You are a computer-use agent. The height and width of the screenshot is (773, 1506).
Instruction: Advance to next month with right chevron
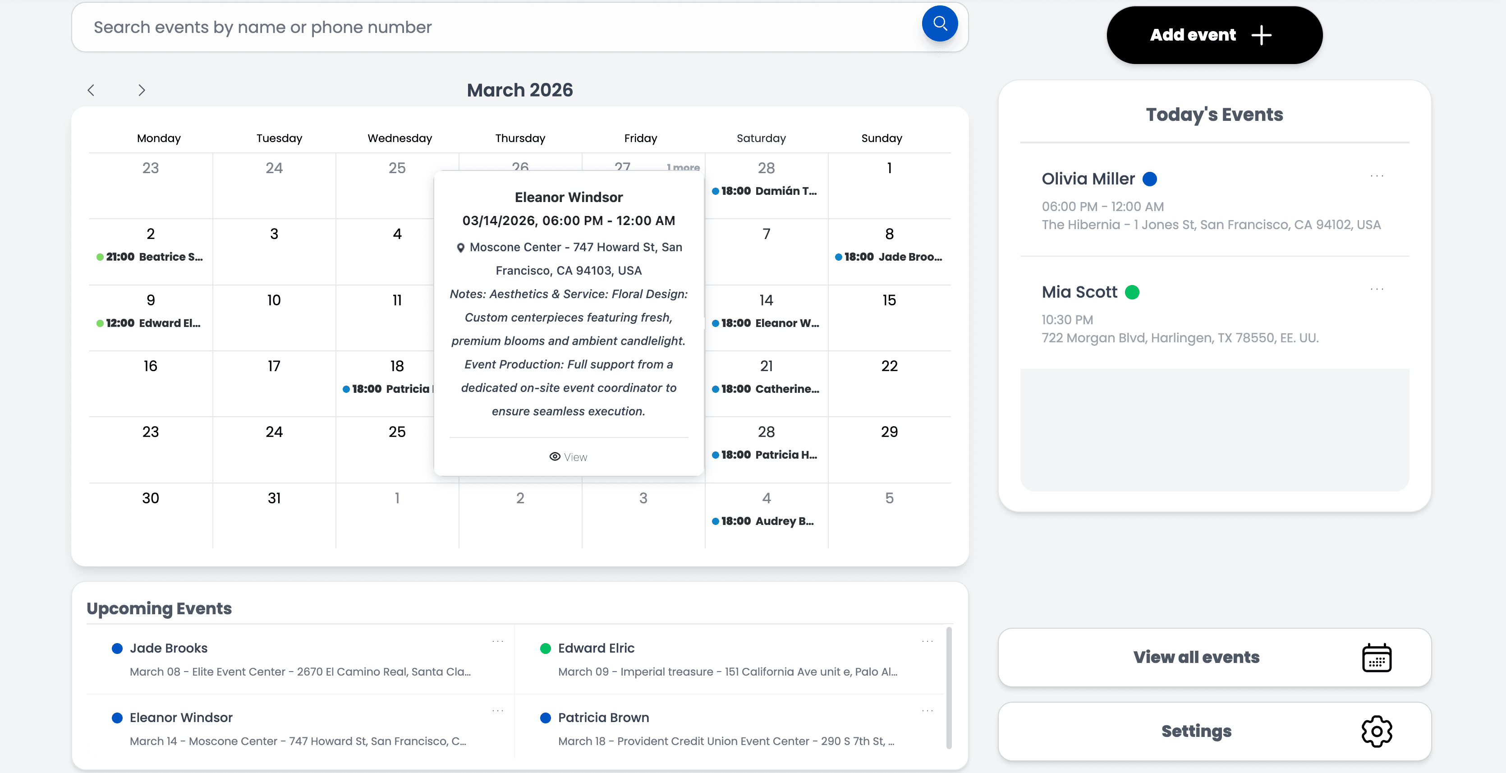142,90
